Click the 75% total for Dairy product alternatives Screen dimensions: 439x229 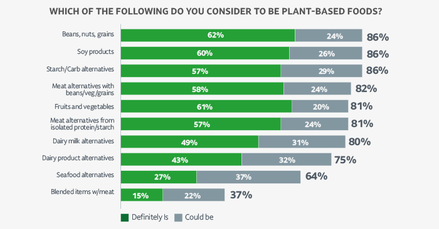point(345,160)
